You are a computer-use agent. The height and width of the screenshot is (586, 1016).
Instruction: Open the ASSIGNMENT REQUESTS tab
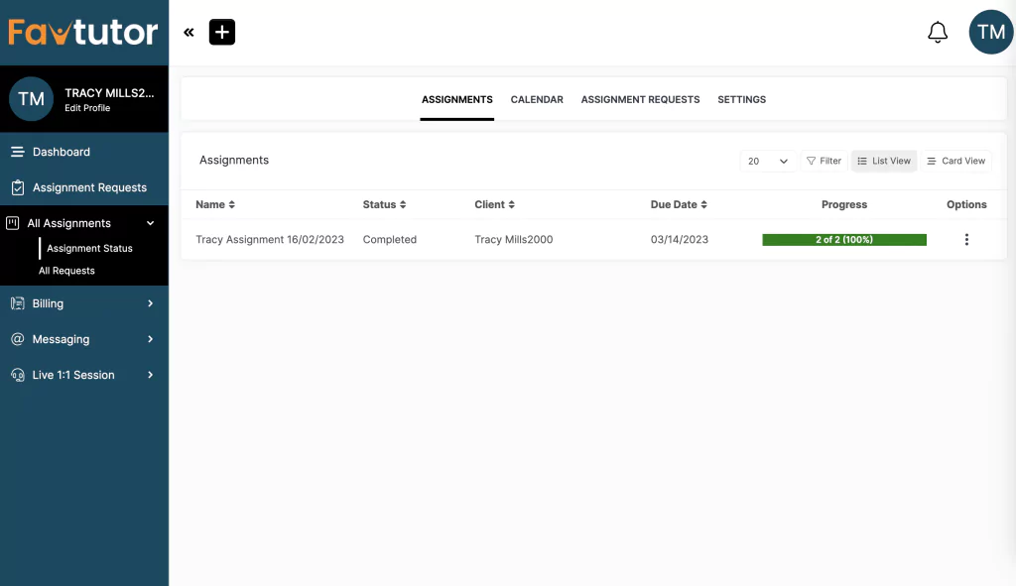640,100
